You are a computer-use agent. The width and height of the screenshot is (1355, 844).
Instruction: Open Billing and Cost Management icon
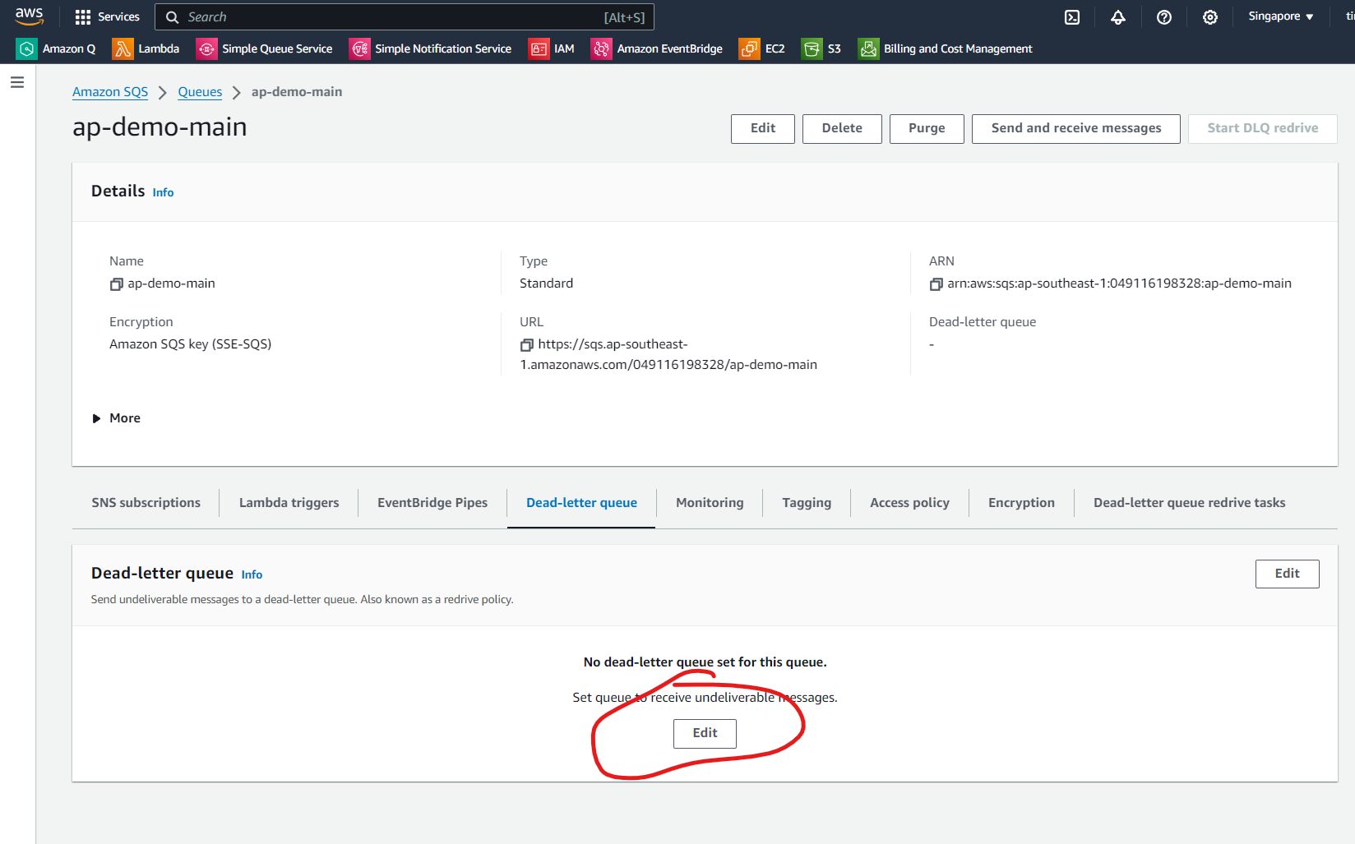tap(868, 49)
